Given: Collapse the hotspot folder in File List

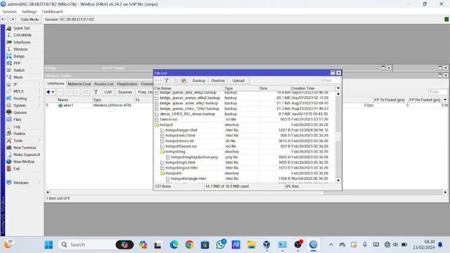Looking at the screenshot, I should click(157, 125).
